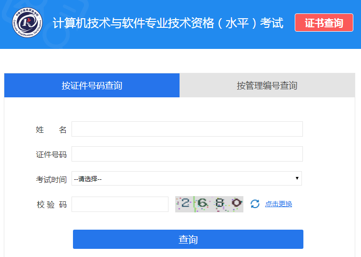Image resolution: width=361 pixels, height=257 pixels.
Task: Click the last captcha character on the right
Action: 236,203
